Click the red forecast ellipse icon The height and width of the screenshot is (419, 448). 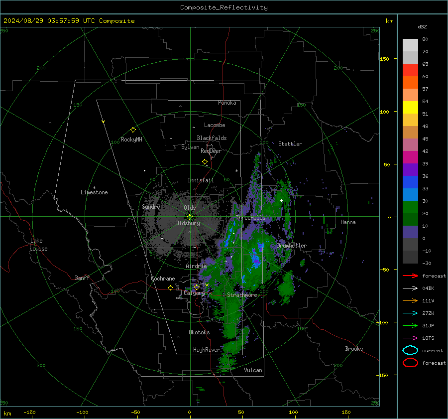point(410,363)
